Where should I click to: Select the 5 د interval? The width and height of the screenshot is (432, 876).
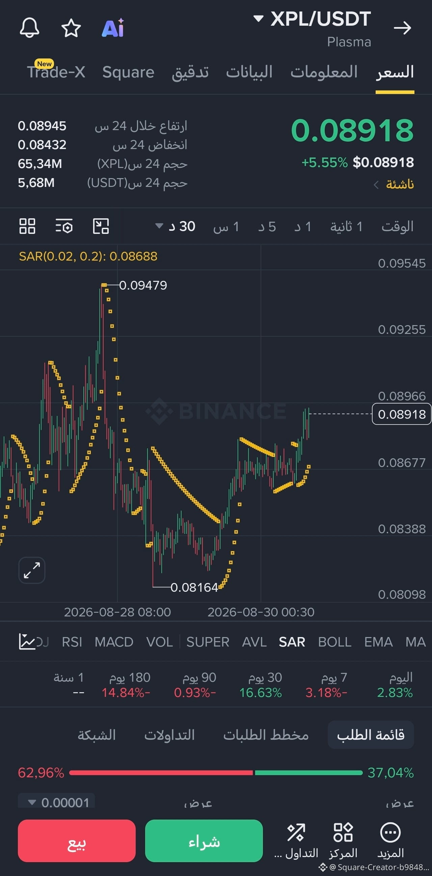tap(267, 226)
